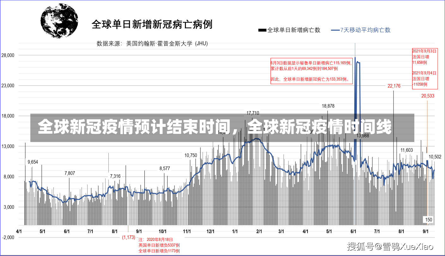Click data label 7,807
Image resolution: width=445 pixels, height=256 pixels.
(70, 173)
